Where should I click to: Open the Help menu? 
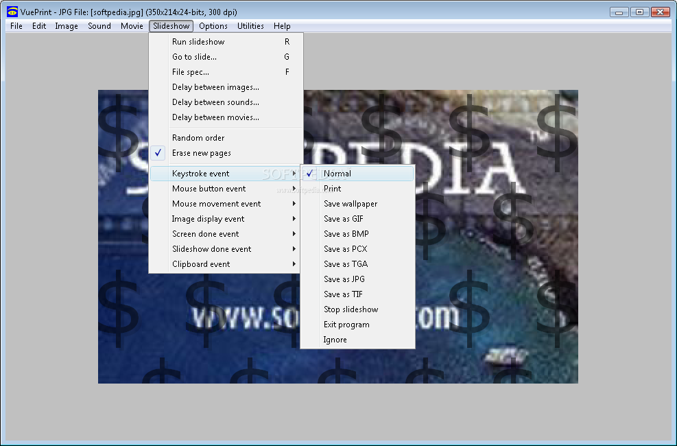[282, 26]
